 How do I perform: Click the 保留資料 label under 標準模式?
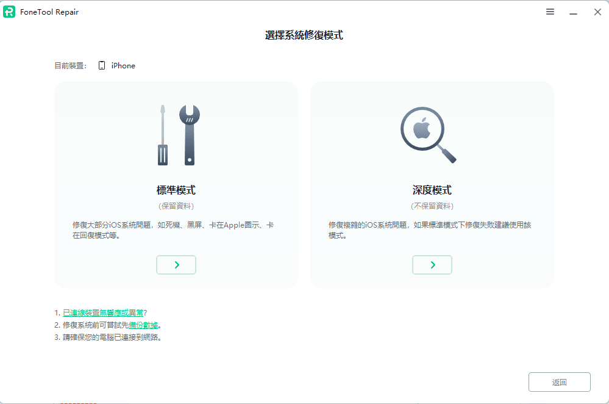(x=176, y=206)
